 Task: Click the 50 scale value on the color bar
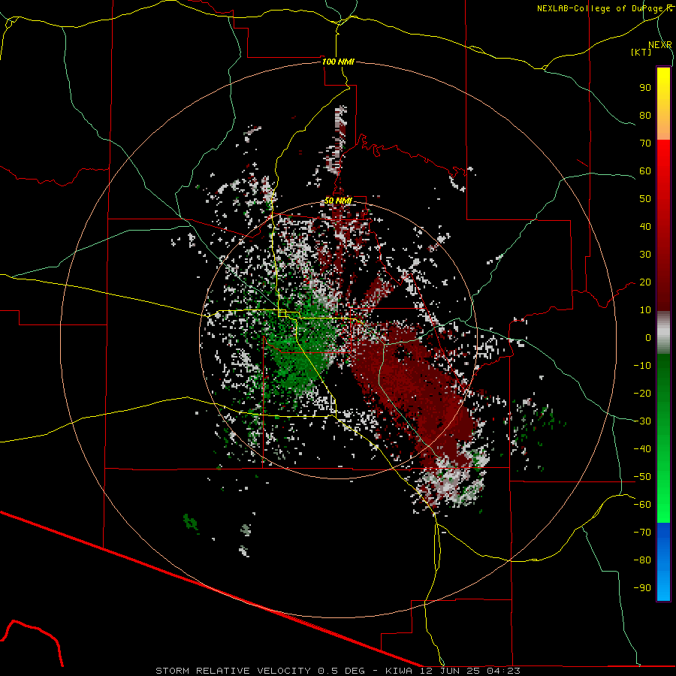(x=645, y=199)
